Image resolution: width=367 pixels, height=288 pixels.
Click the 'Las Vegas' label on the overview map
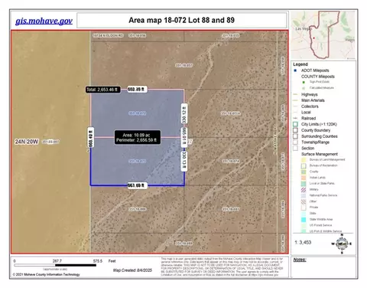point(304,28)
